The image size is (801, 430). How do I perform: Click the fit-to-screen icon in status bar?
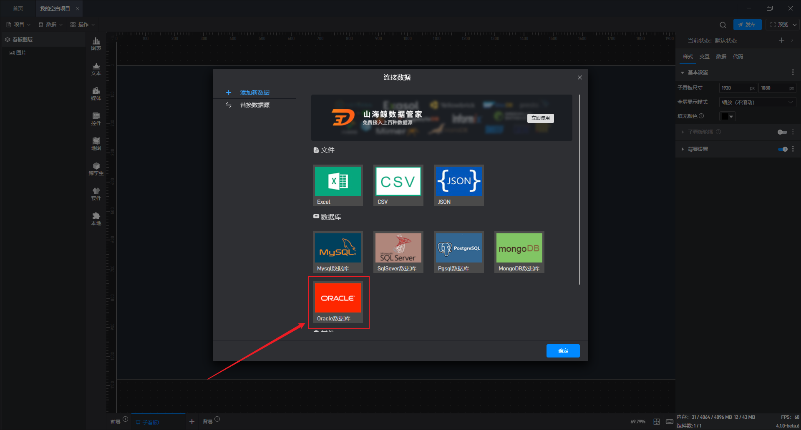(x=657, y=422)
